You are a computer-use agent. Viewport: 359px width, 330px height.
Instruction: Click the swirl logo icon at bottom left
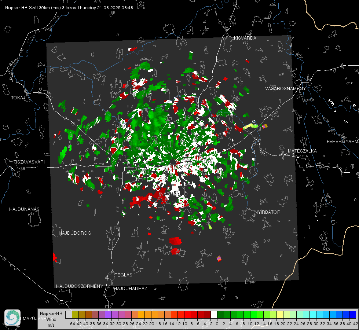pos(12,318)
